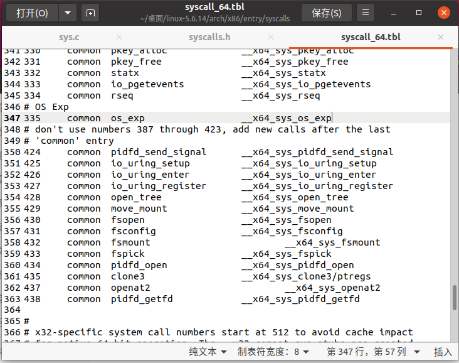The width and height of the screenshot is (459, 363).
Task: Create a new document with the plus icon
Action: 90,13
